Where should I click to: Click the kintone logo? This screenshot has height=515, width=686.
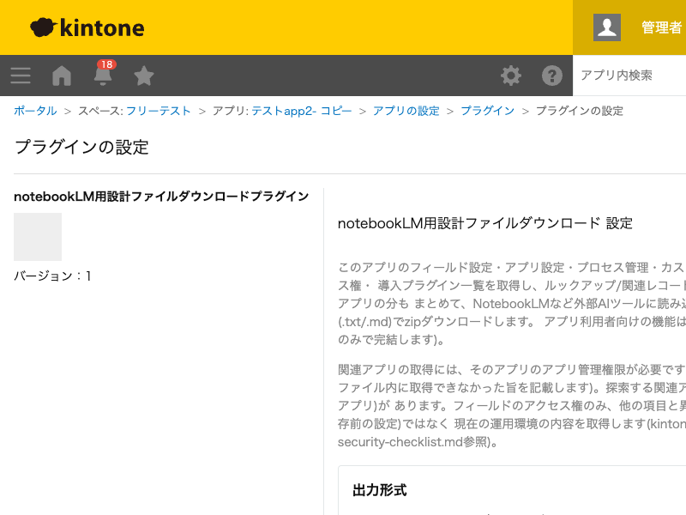coord(87,27)
